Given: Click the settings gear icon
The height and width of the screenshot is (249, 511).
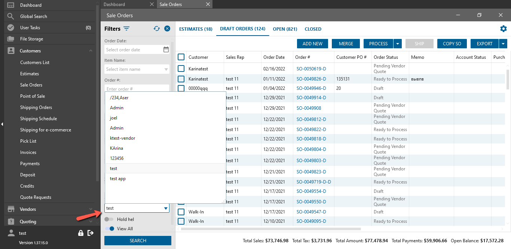Looking at the screenshot, I should pos(503,29).
